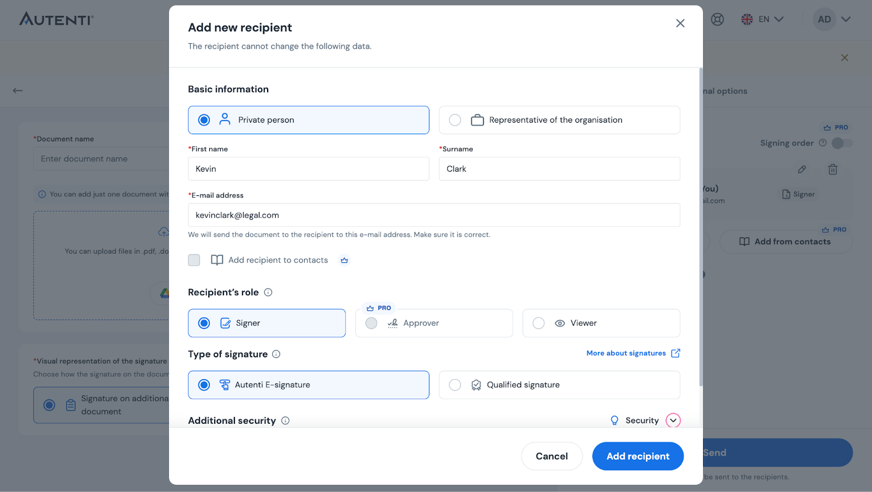Toggle the Signing order switch

click(x=841, y=143)
